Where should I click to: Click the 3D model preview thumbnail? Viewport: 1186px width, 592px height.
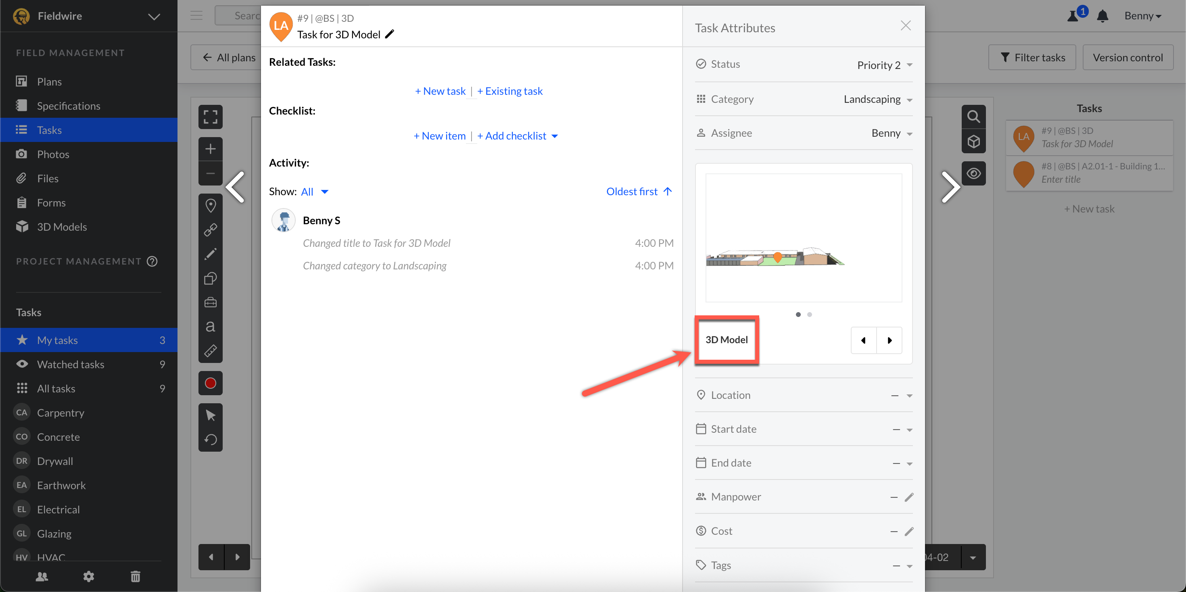pyautogui.click(x=803, y=238)
